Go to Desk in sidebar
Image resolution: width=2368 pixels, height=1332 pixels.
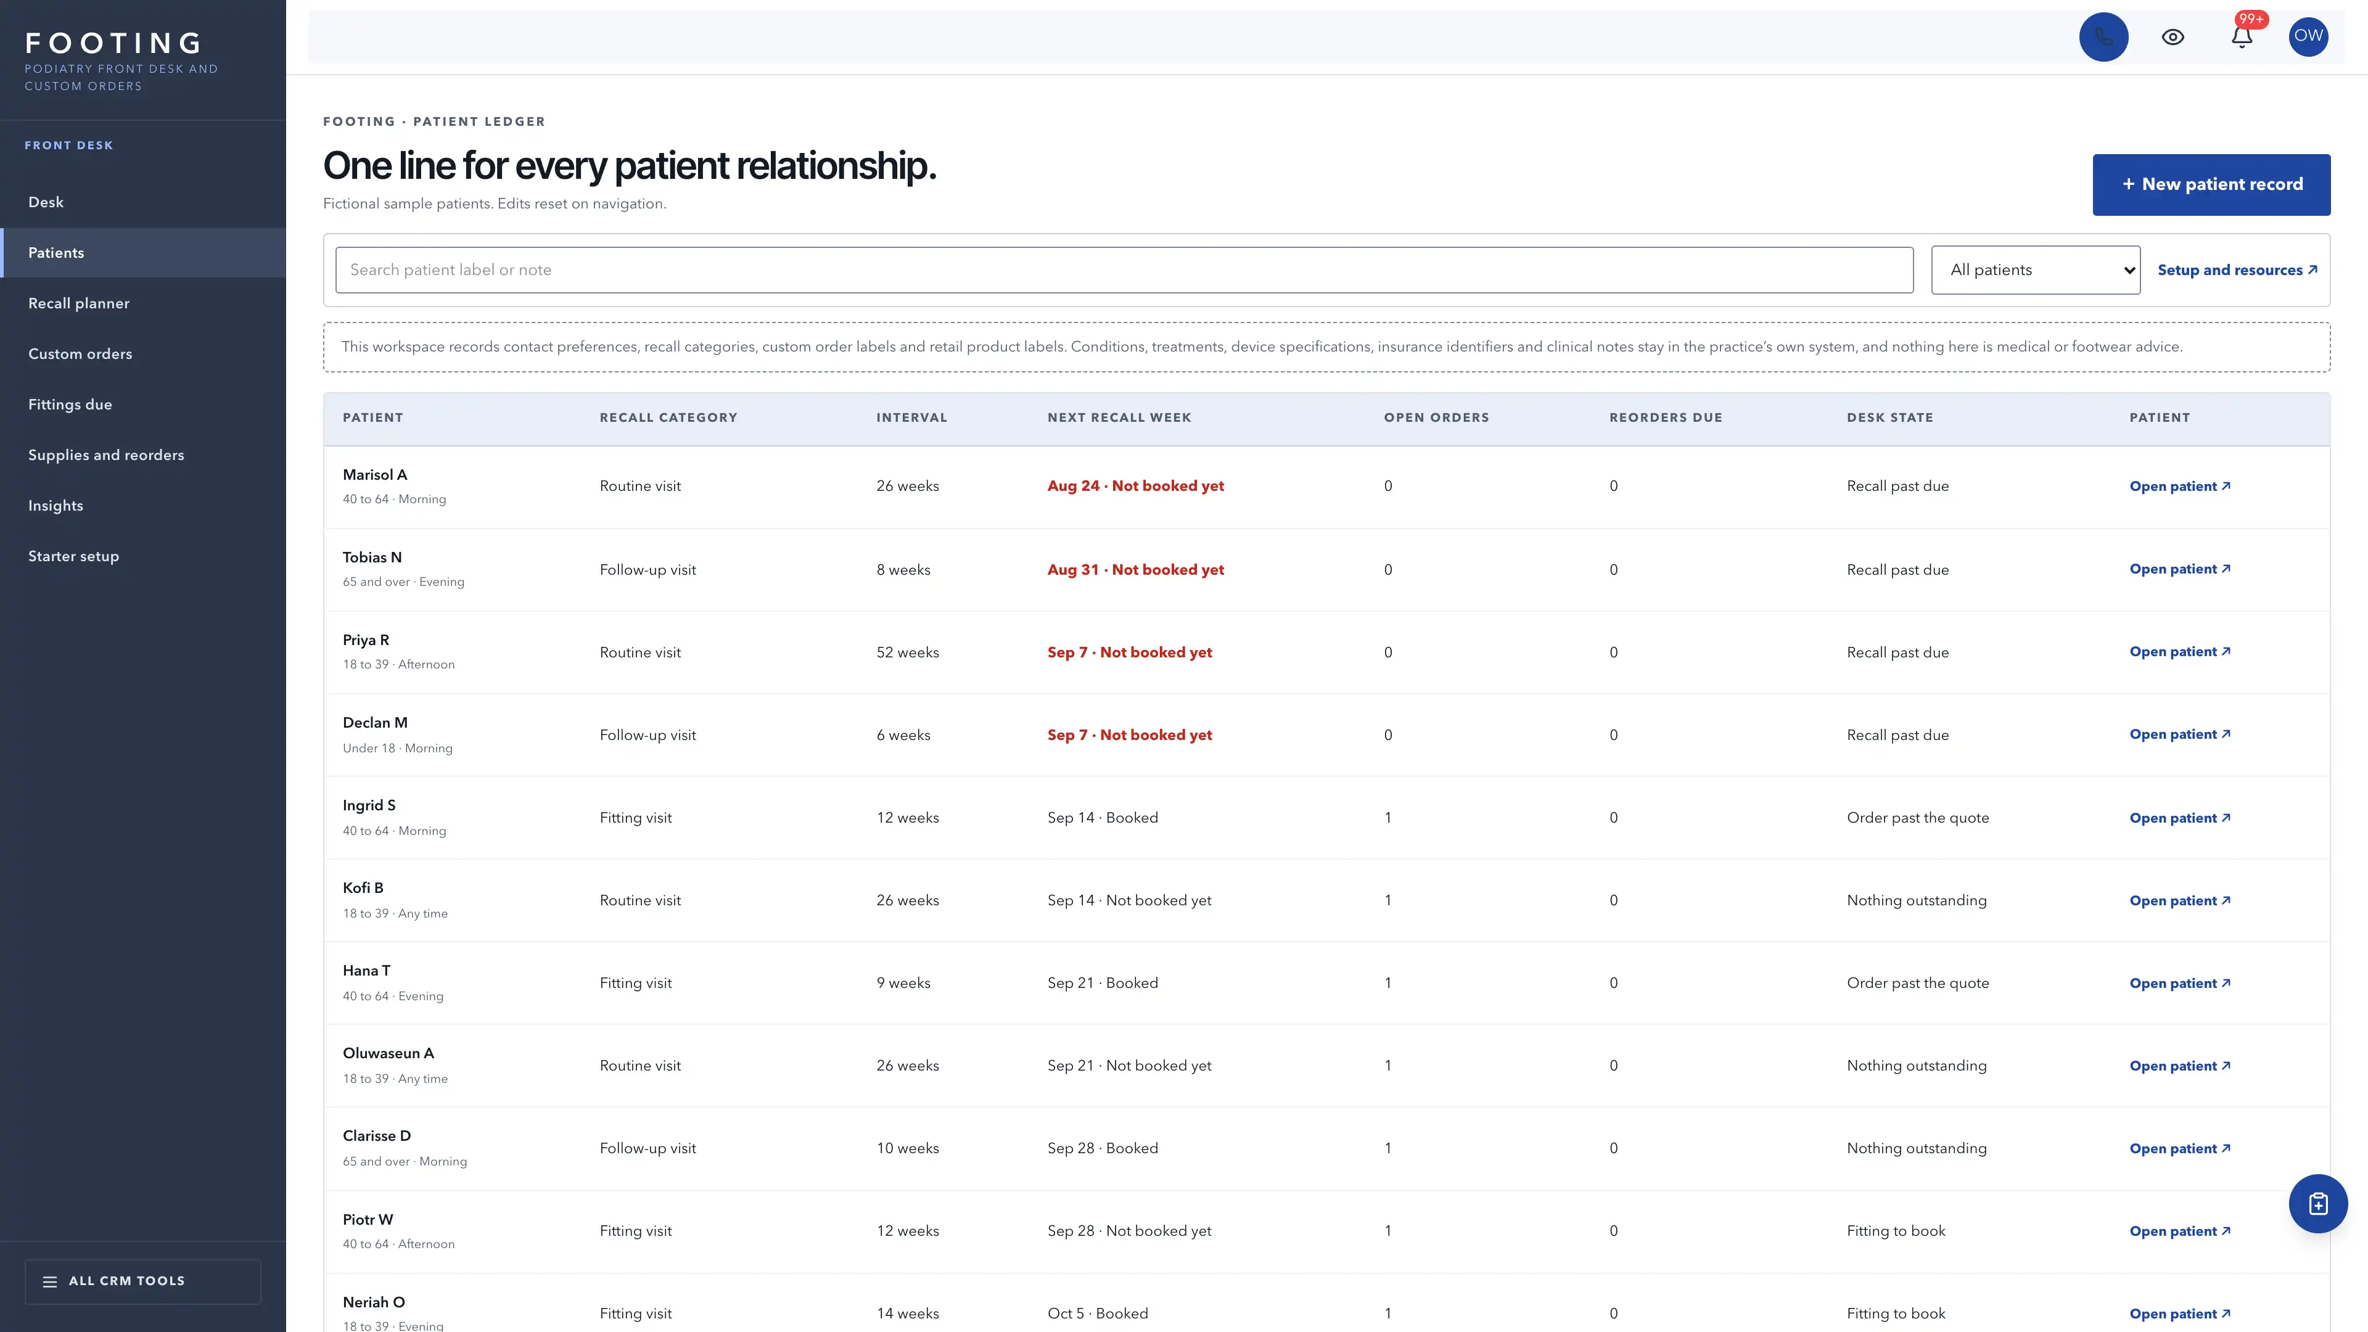pyautogui.click(x=142, y=202)
